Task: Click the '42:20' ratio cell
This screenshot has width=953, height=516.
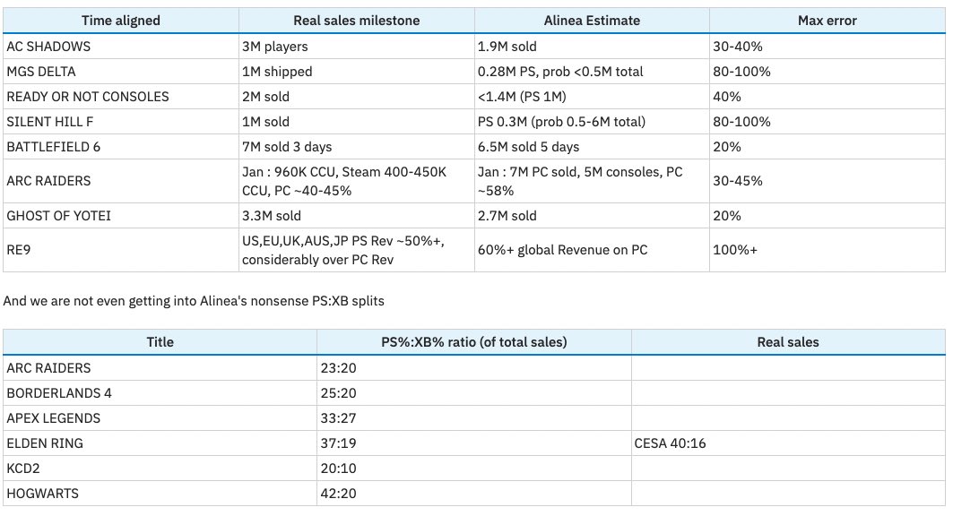Action: point(474,494)
